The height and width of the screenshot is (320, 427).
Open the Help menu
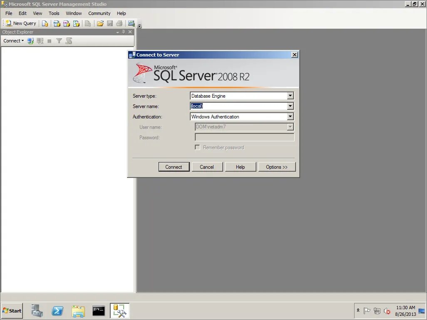pos(122,13)
